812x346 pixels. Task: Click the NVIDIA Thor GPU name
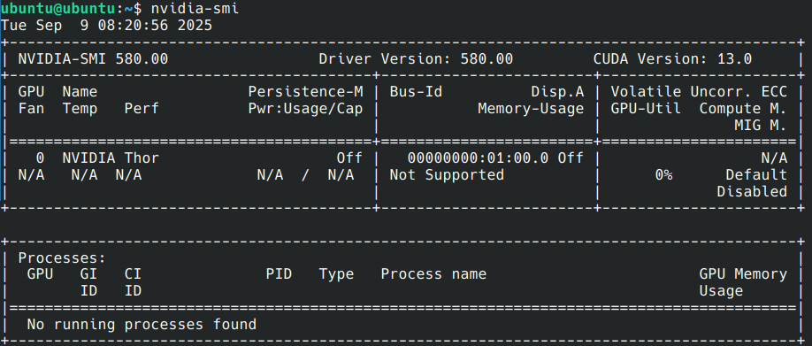click(x=111, y=158)
